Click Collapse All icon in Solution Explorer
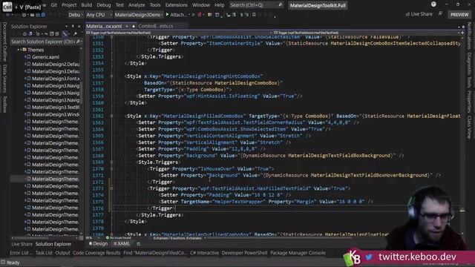The width and height of the screenshot is (475, 267). (51, 33)
